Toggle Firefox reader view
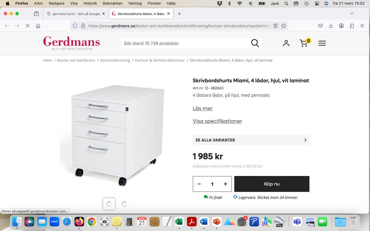Screen dimensions: 370x231 (275, 26)
